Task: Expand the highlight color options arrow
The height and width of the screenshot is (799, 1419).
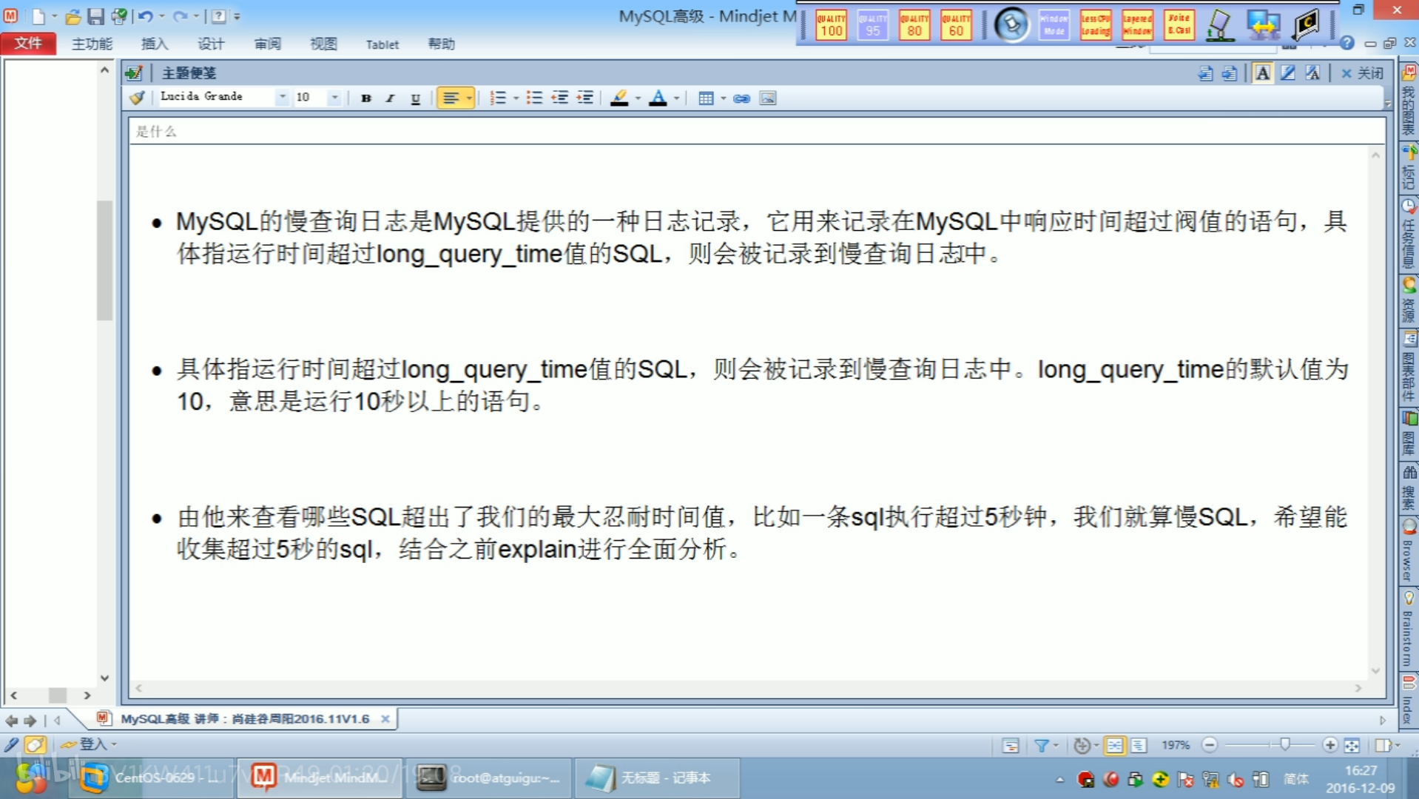Action: (638, 98)
